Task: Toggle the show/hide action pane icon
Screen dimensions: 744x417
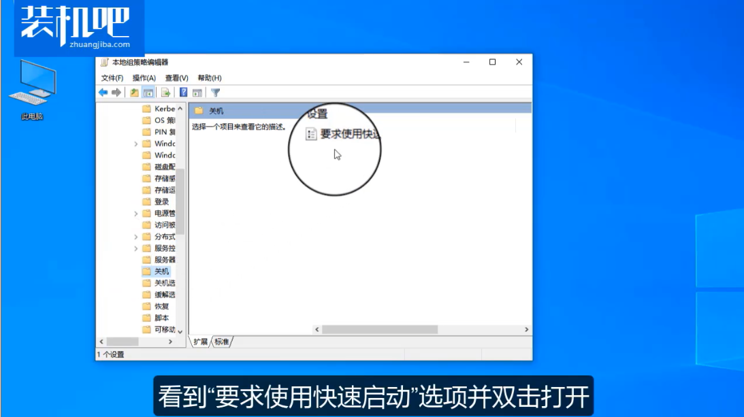Action: pyautogui.click(x=197, y=93)
